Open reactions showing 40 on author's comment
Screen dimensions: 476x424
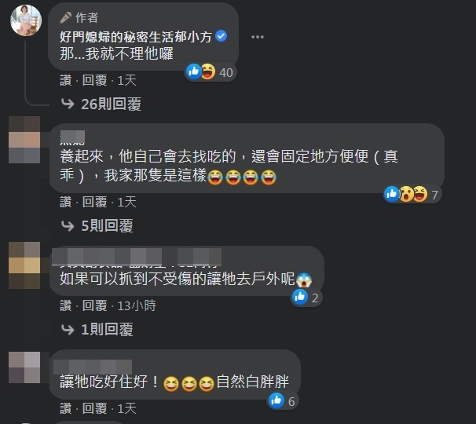tap(210, 72)
